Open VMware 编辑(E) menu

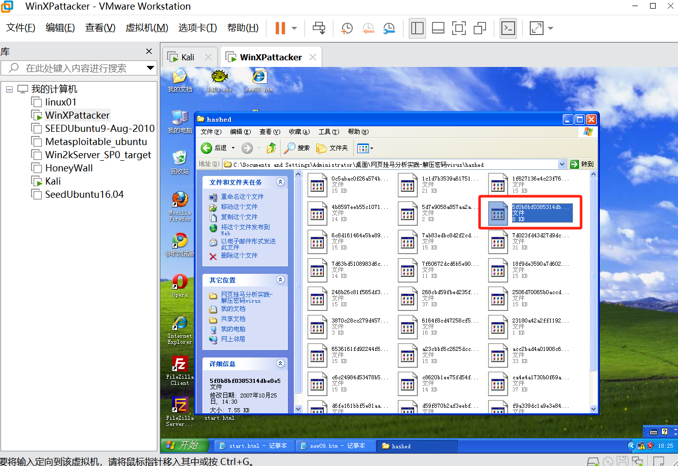(60, 28)
